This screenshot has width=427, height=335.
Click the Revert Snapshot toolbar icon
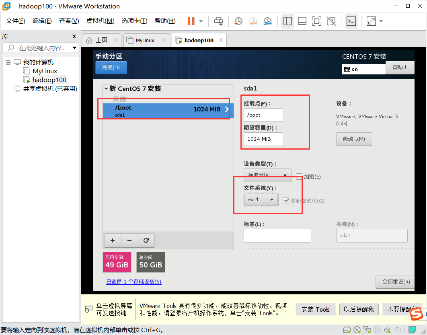[x=253, y=21]
